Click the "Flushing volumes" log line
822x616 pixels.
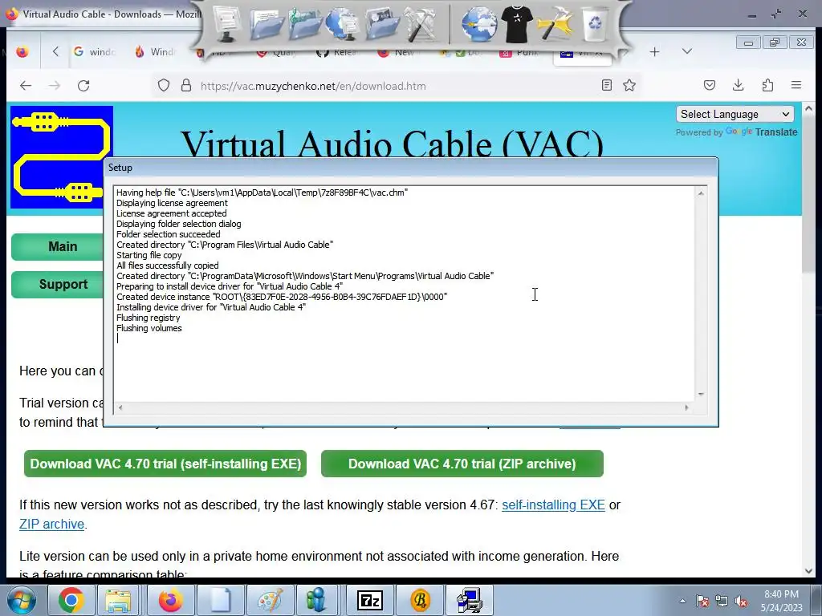tap(149, 328)
